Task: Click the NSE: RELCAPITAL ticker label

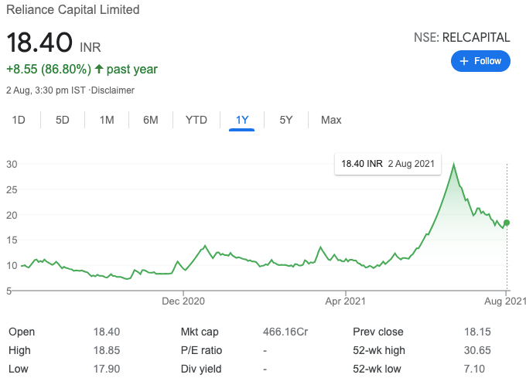Action: coord(463,37)
